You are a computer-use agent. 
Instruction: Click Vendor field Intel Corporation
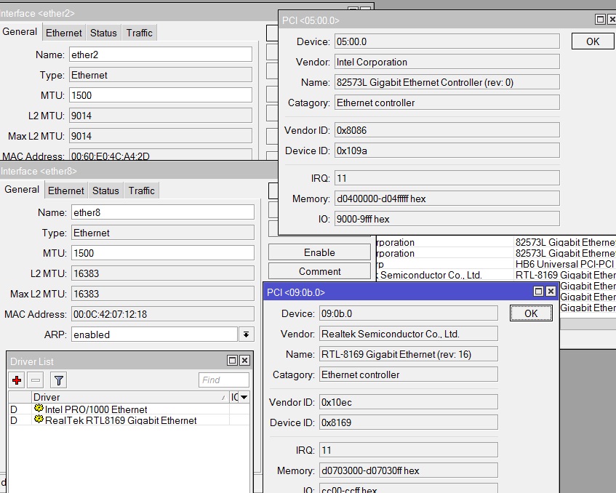(x=447, y=62)
